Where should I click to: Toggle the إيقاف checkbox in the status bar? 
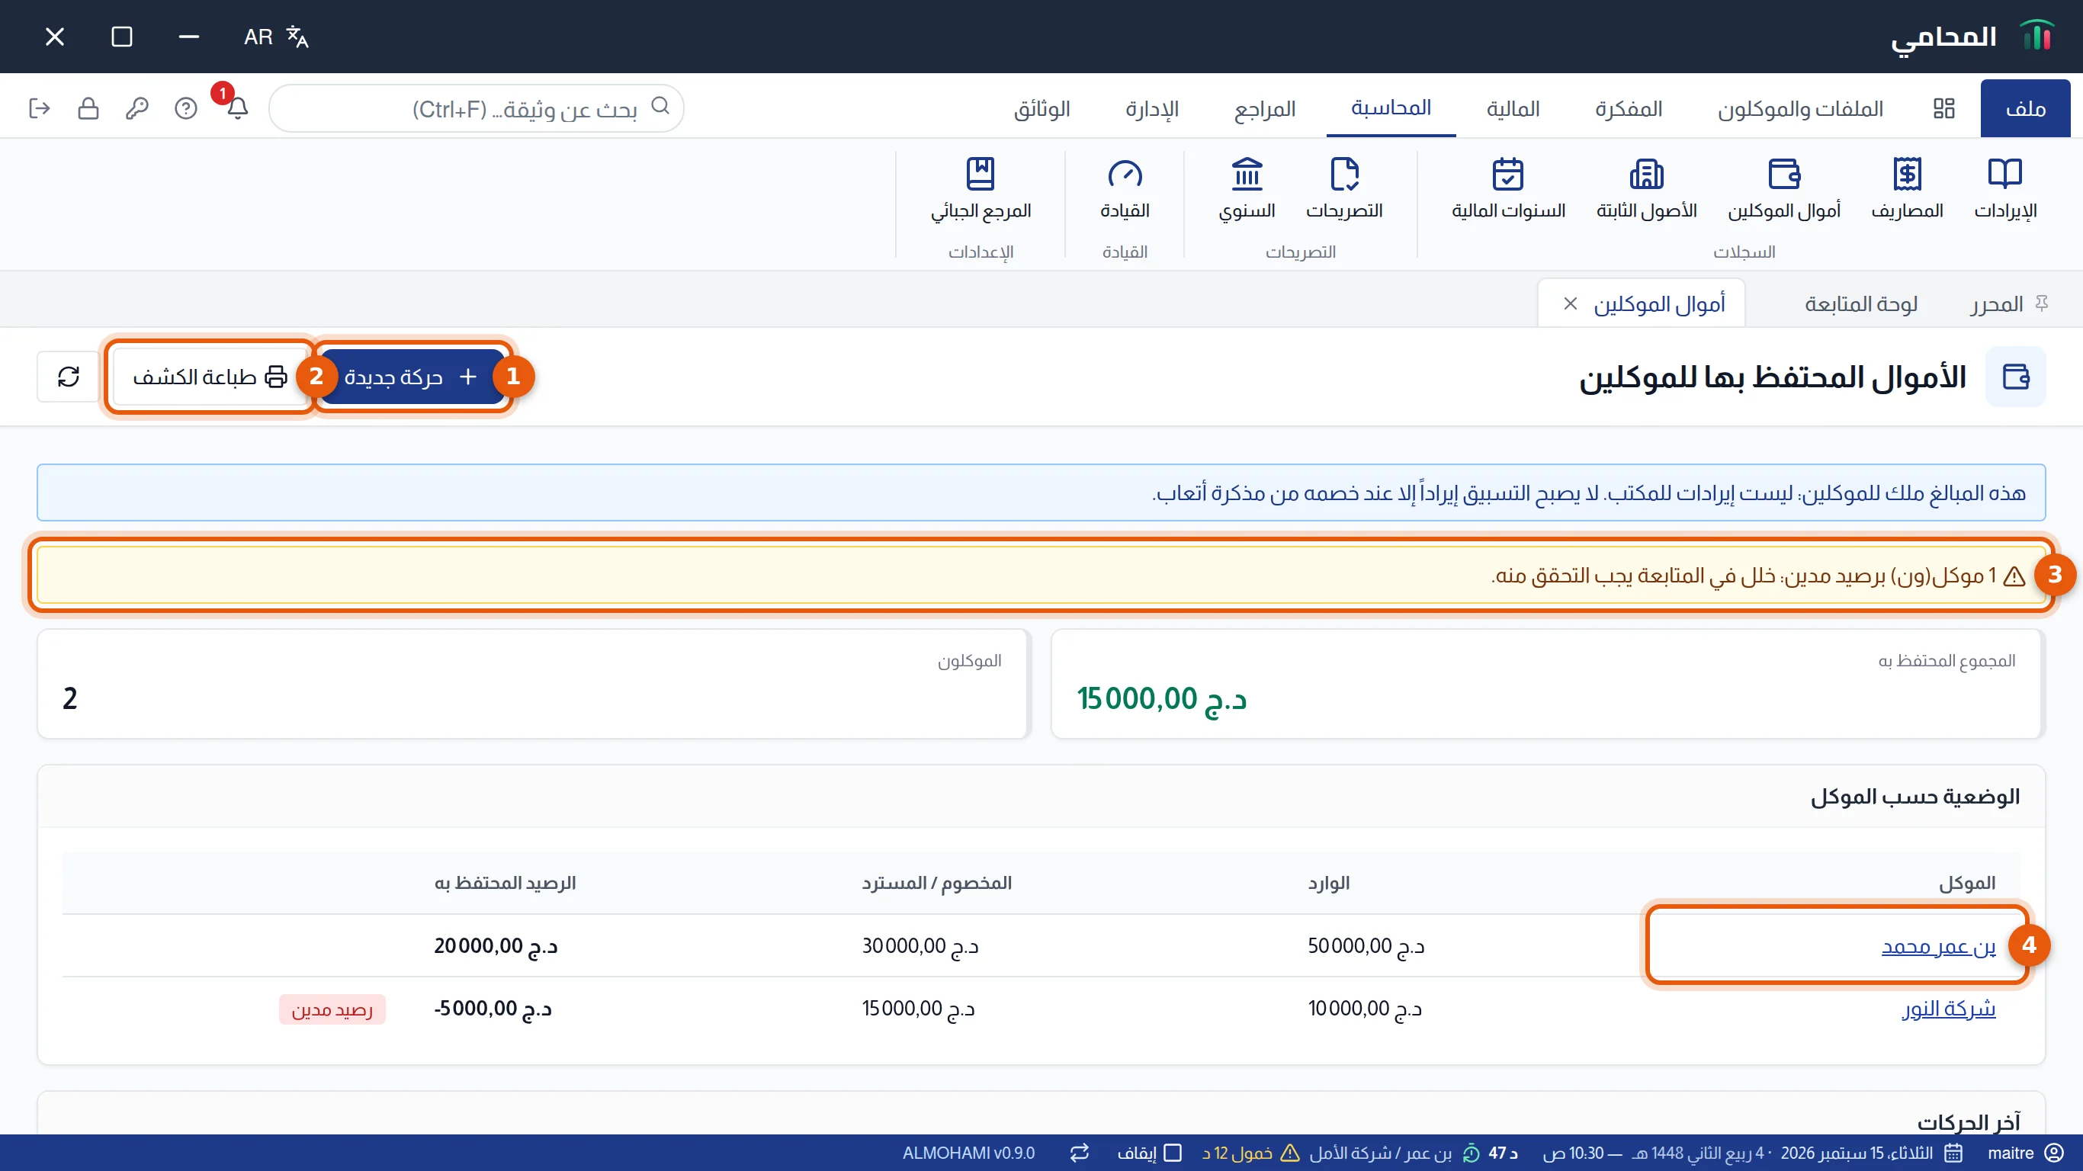(x=1173, y=1153)
